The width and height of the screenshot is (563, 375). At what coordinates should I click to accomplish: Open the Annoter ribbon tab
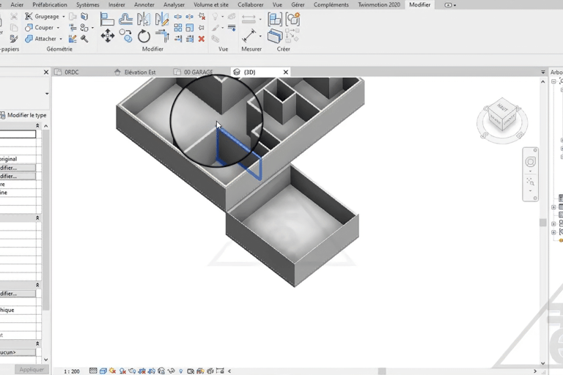click(144, 4)
